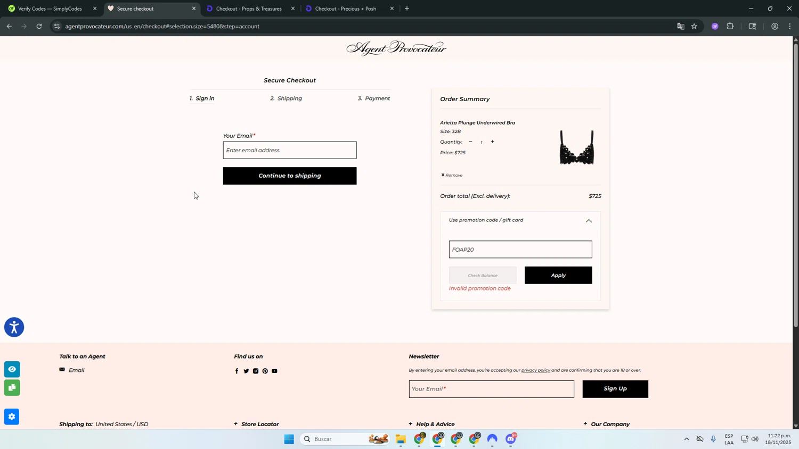Click the newsletter Your Email field

click(491, 389)
